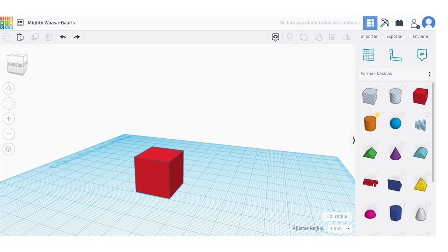Click the Importar button
Screen dimensions: 448x252
click(369, 36)
